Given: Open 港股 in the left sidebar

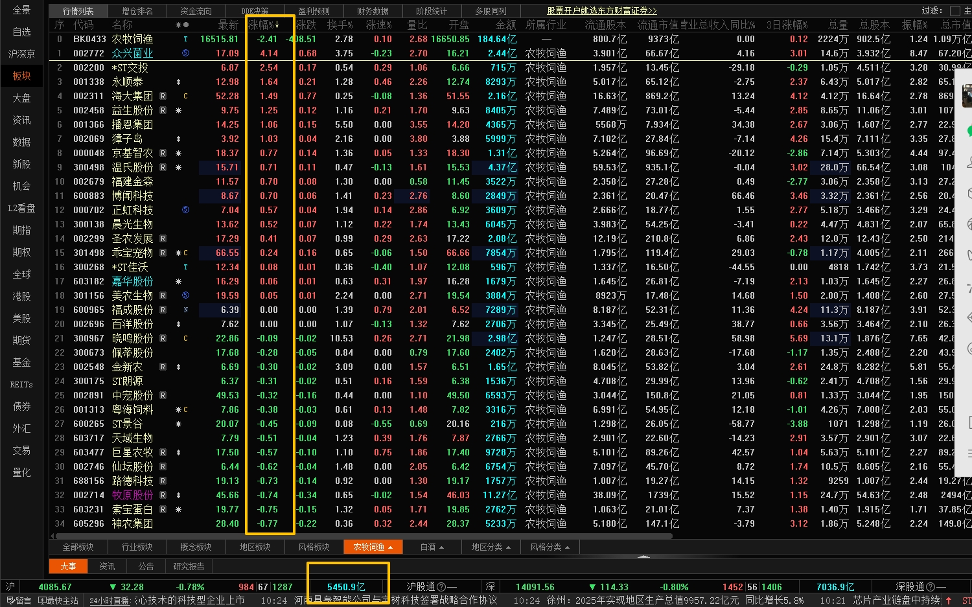Looking at the screenshot, I should click(21, 296).
